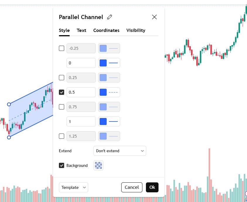
Task: Open line style for the 1 level
Action: click(x=113, y=121)
